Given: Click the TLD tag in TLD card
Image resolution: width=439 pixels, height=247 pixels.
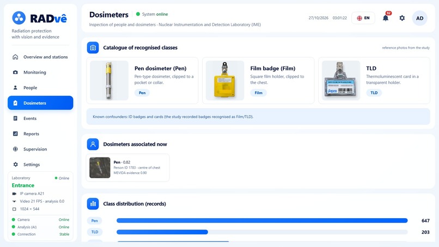Looking at the screenshot, I should [x=374, y=93].
